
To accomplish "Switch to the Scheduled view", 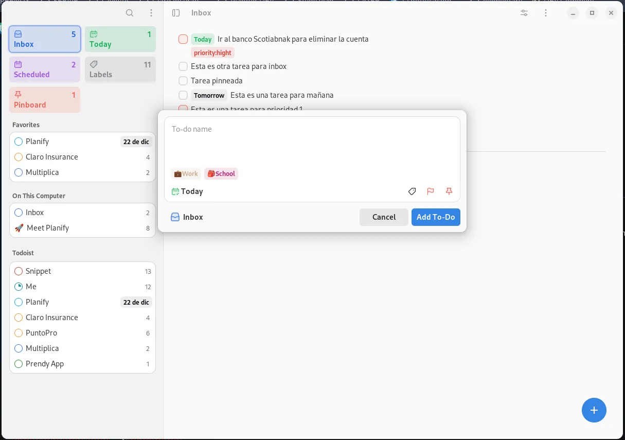I will pyautogui.click(x=45, y=69).
